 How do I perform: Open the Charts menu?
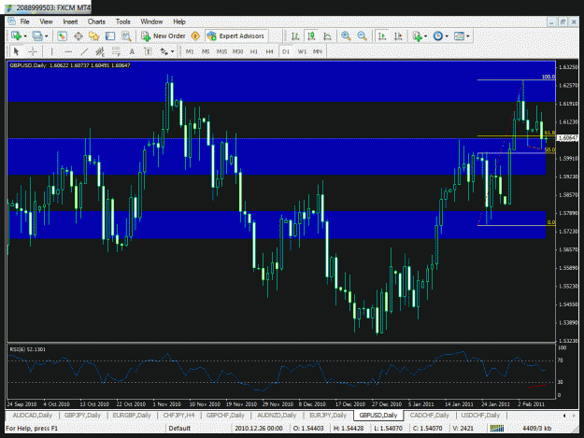click(x=96, y=21)
